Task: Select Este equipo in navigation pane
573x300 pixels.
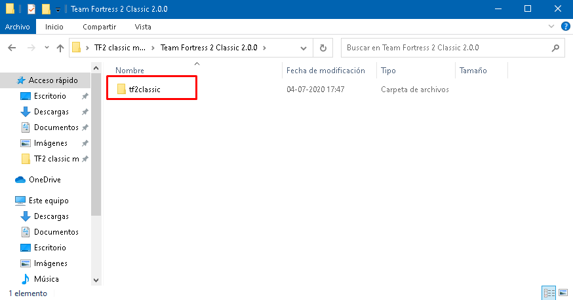Action: tap(49, 201)
